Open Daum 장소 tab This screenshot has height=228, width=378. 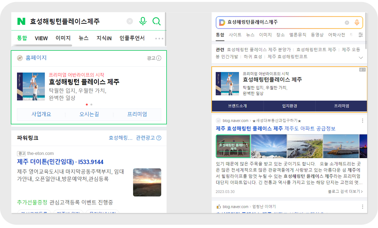pos(280,35)
